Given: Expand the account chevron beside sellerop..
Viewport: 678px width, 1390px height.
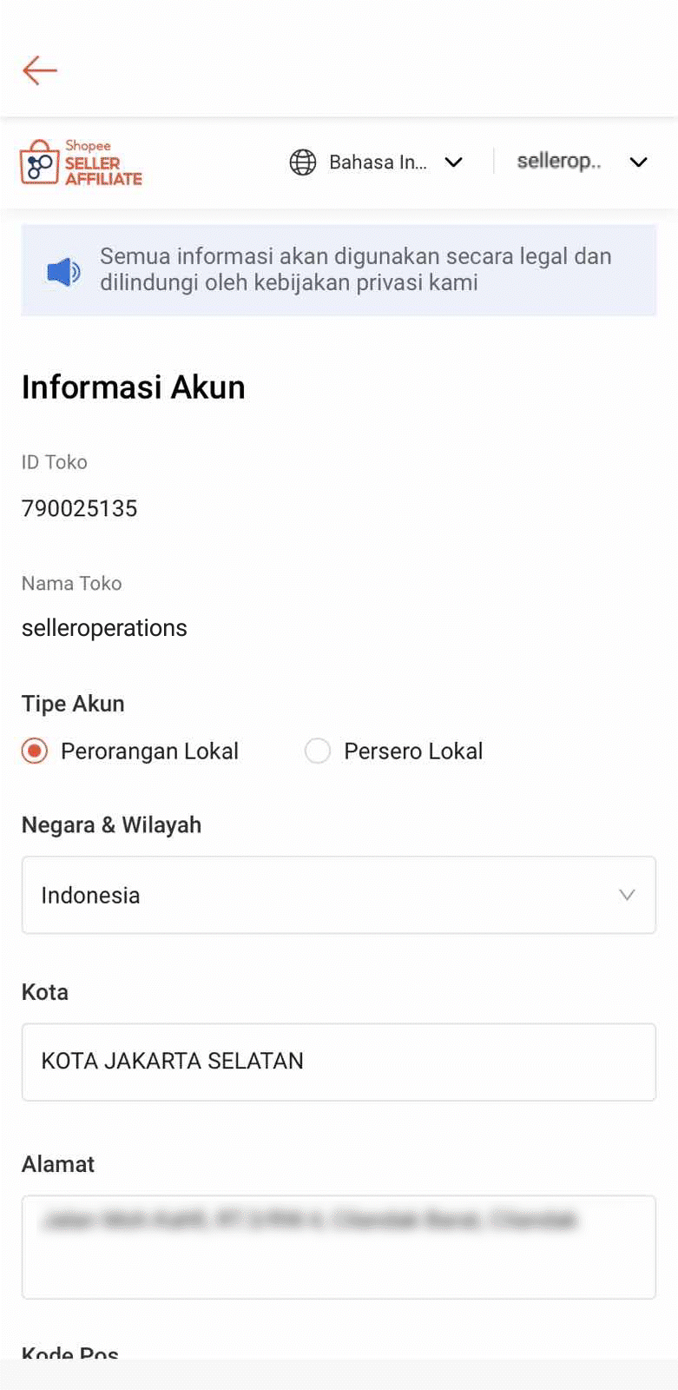Looking at the screenshot, I should pos(639,162).
